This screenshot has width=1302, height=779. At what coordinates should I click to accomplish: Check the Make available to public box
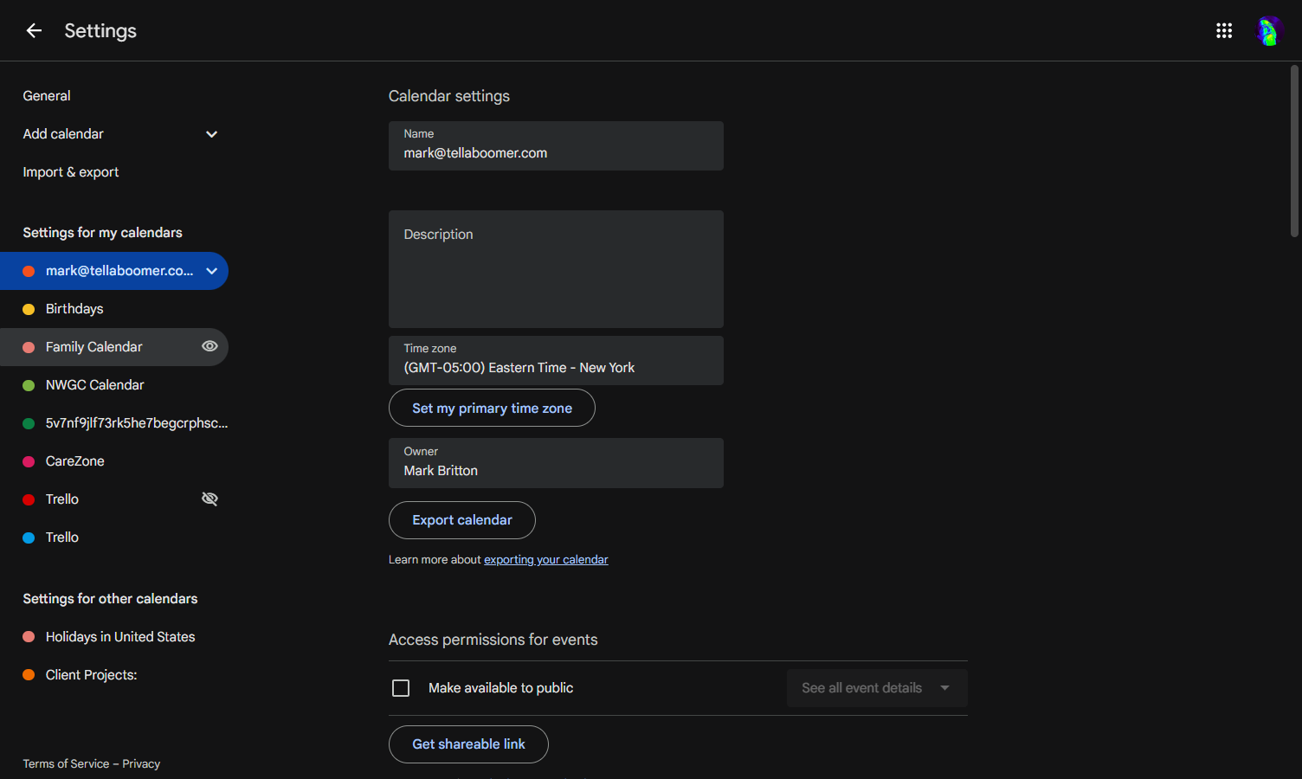click(x=401, y=688)
